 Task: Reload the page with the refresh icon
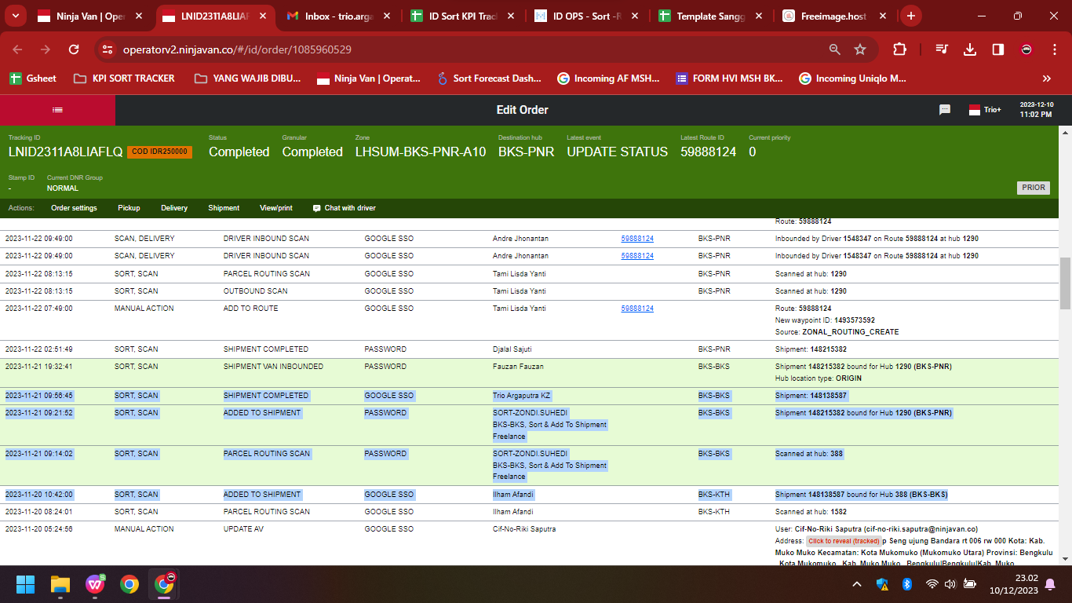coord(74,49)
